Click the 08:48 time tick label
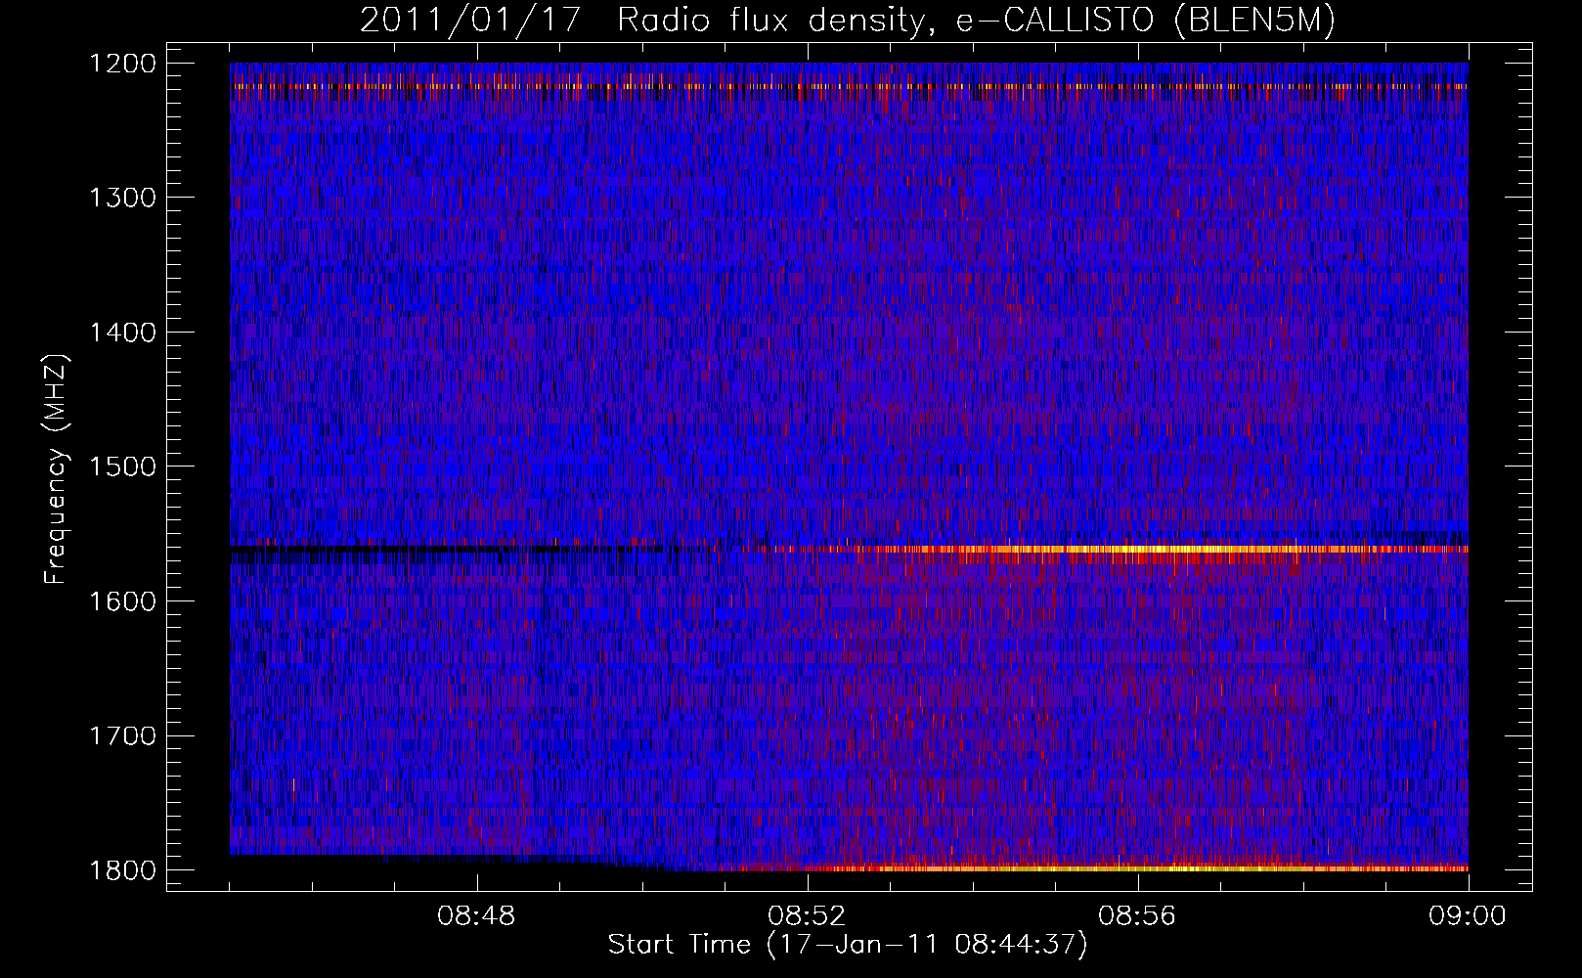 (x=477, y=916)
